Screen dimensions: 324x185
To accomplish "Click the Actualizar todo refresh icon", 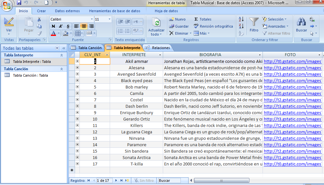I will coord(156,23).
